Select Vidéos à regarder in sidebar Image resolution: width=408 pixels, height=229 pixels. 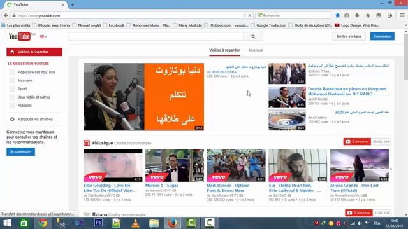click(34, 52)
